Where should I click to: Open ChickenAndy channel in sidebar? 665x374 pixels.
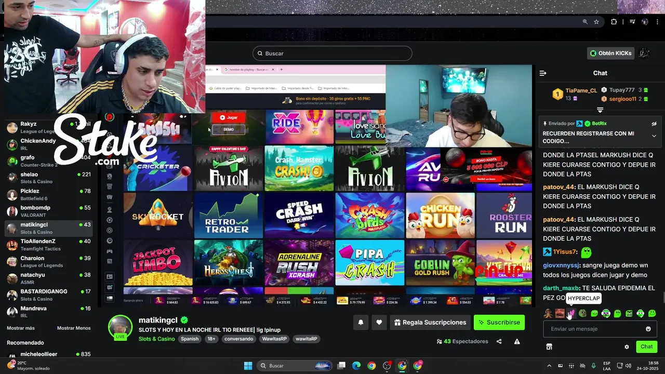[49, 144]
